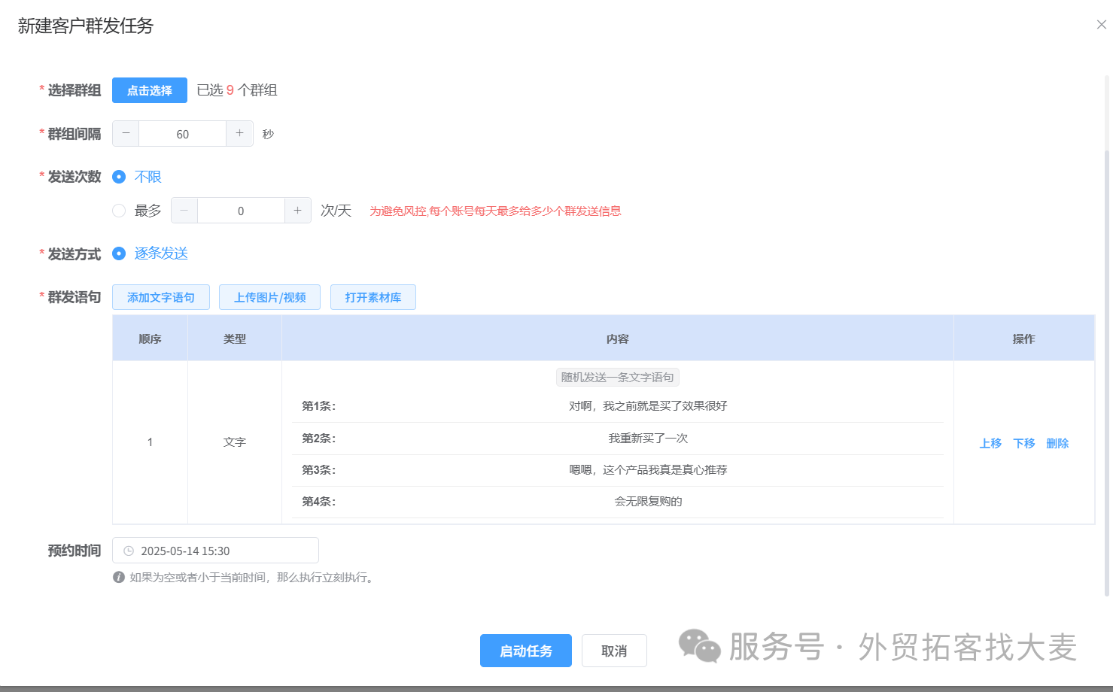Click the 点击选择 group button

150,90
